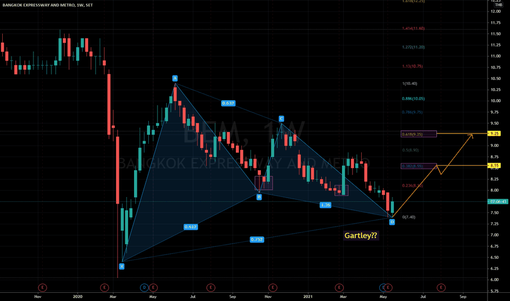This screenshot has width=510, height=301.
Task: Select the B point pattern label
Action: point(259,197)
